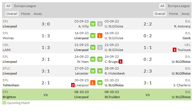Select the right Europa League filter
The image size is (193, 111).
click(x=179, y=6)
